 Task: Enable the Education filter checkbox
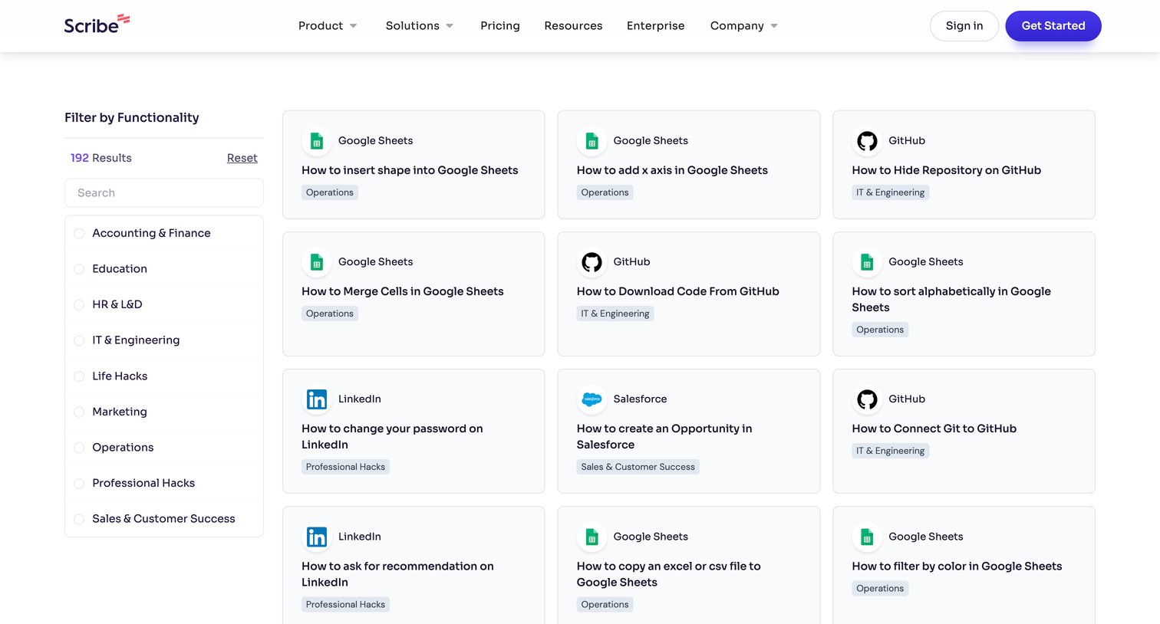point(79,269)
